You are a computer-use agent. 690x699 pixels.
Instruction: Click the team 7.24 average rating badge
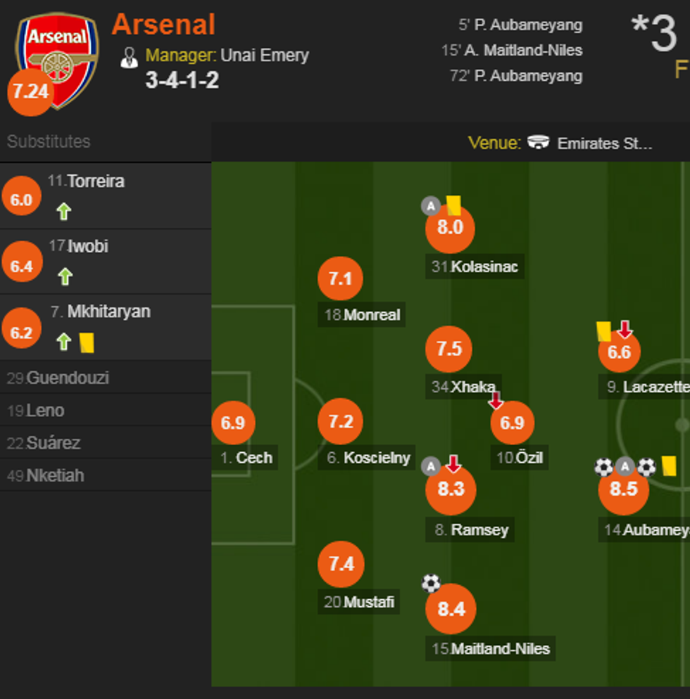coord(30,91)
